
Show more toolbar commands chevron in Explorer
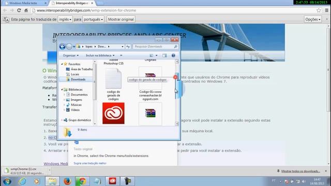121,55
